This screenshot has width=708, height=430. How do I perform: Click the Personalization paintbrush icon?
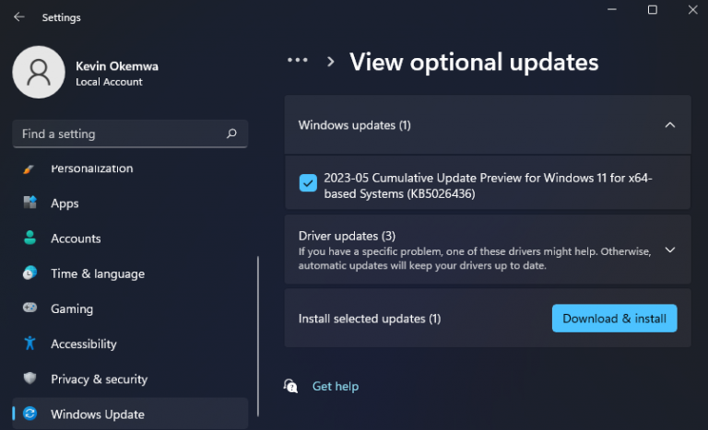point(29,169)
